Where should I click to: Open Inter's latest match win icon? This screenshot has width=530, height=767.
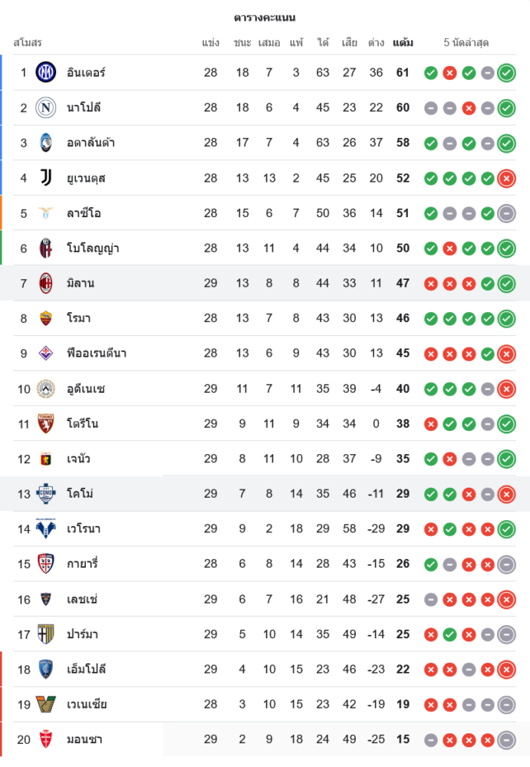point(506,73)
